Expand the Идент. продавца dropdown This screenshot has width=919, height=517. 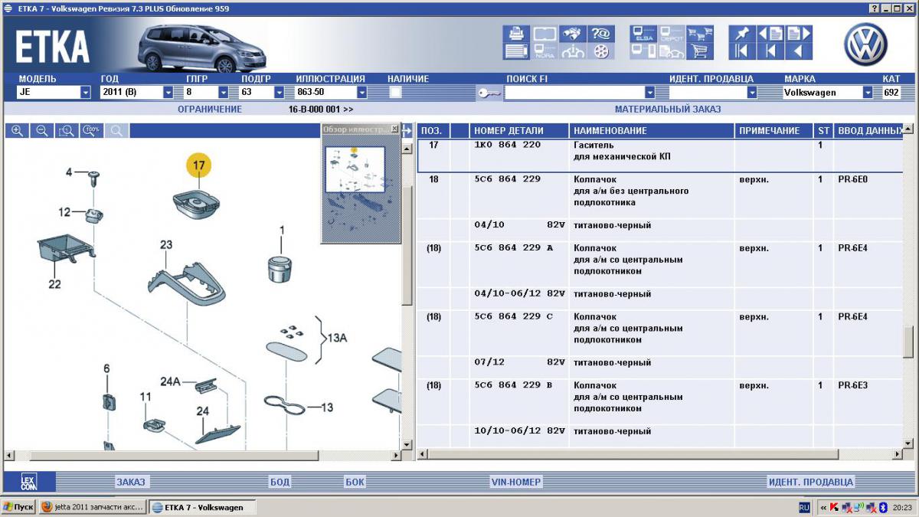pyautogui.click(x=752, y=93)
